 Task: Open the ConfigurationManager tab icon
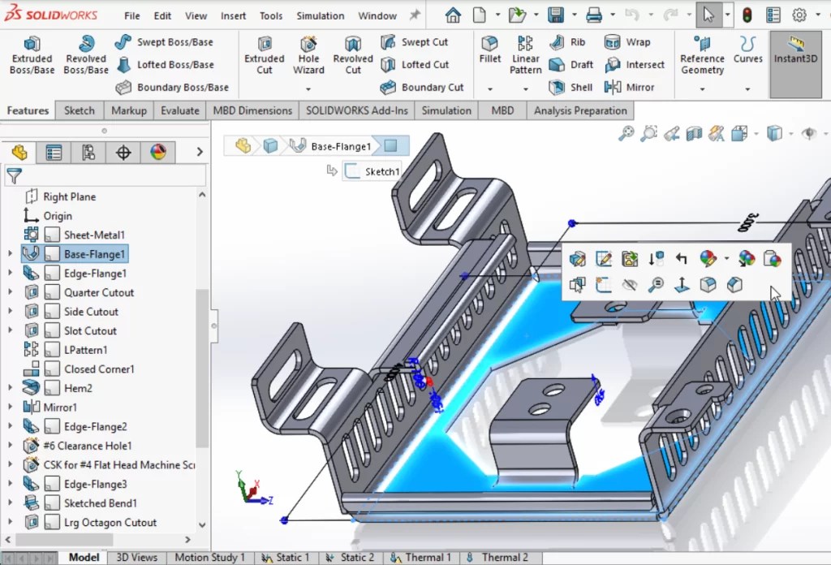88,153
